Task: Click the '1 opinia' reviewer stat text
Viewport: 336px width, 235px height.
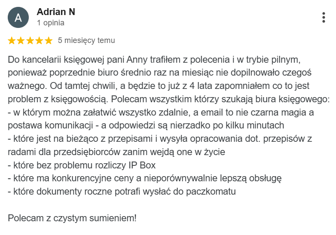Action: 51,23
